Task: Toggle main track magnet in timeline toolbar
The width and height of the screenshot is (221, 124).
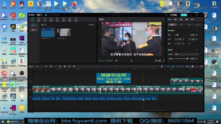Action: [x=168, y=66]
